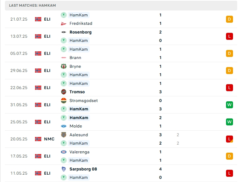Click the Stromsgodset team crest icon
Viewport: 240px width, 182px height.
coord(64,101)
